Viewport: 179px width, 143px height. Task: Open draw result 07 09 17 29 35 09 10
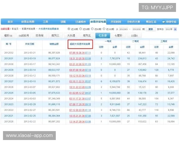(x=80, y=104)
